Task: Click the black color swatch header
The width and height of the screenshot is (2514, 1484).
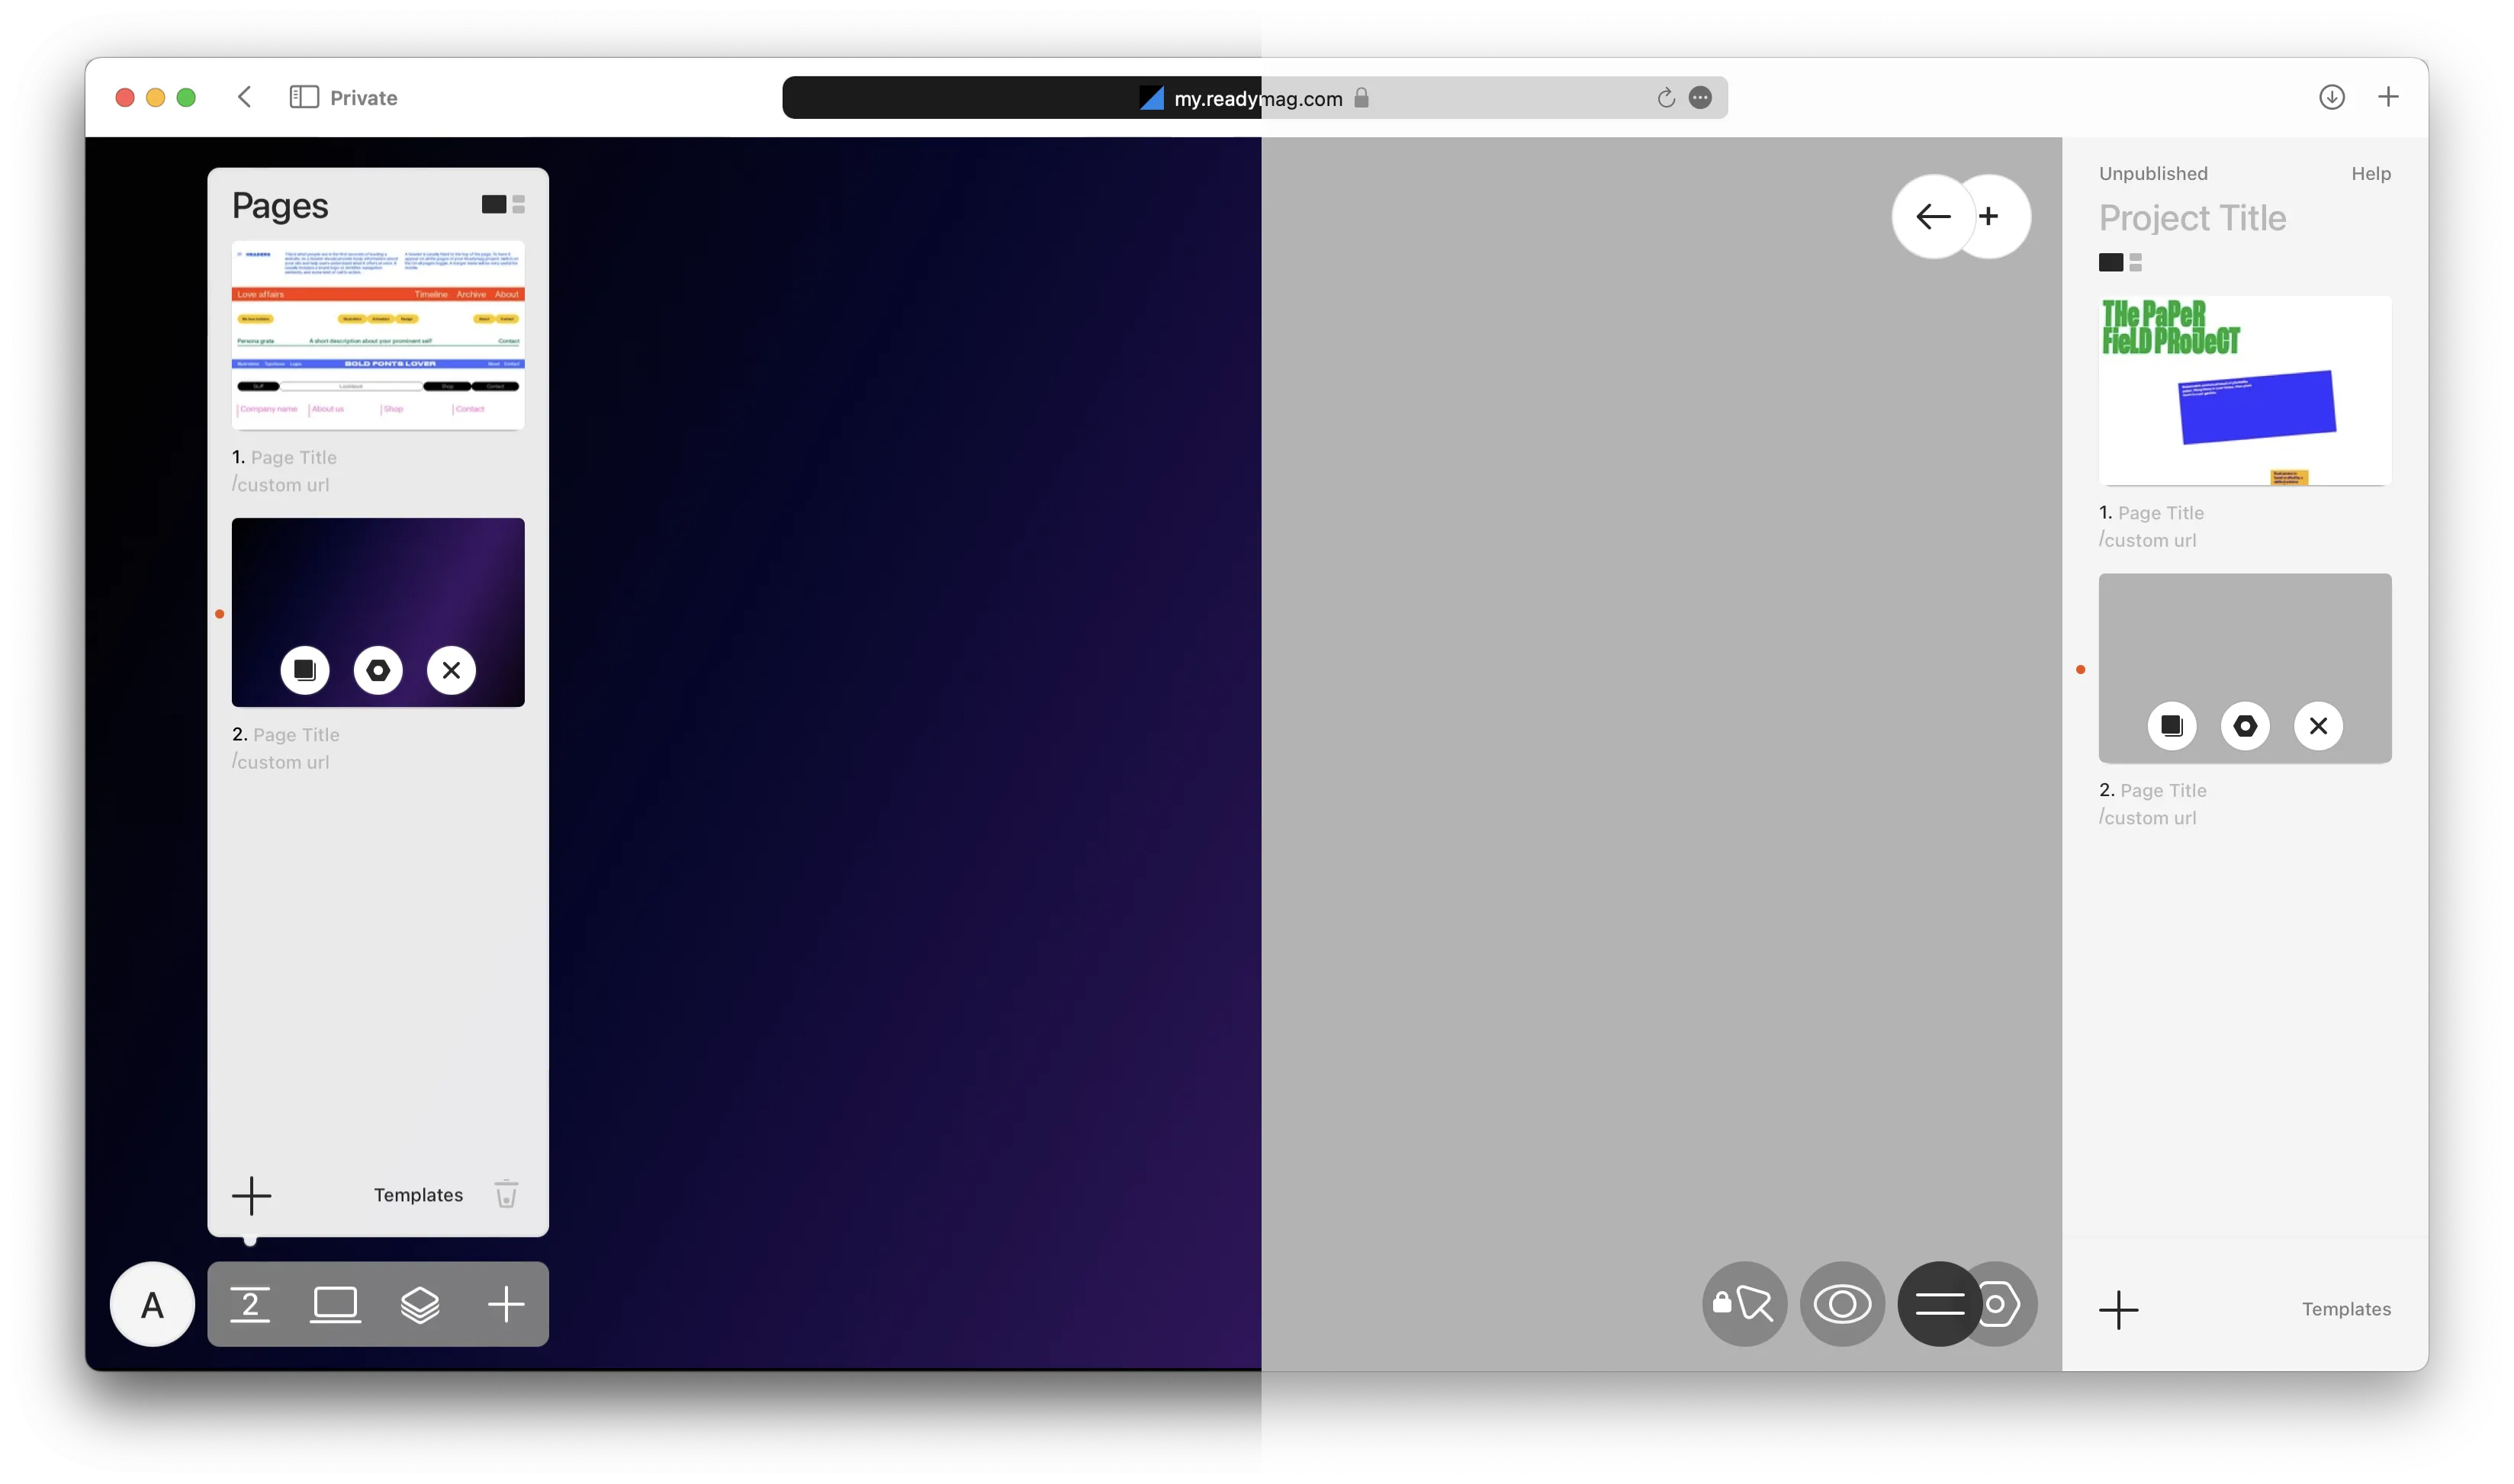Action: [x=2111, y=262]
